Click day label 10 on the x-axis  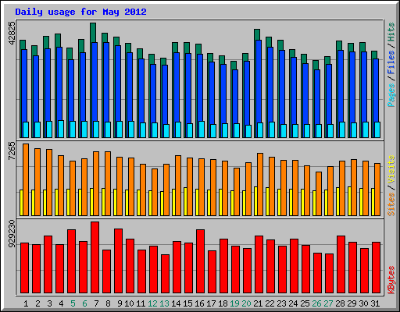point(129,303)
